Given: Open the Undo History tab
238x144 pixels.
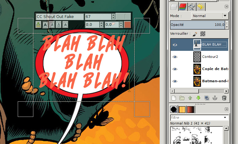Looking at the screenshot, I should click(201, 7).
